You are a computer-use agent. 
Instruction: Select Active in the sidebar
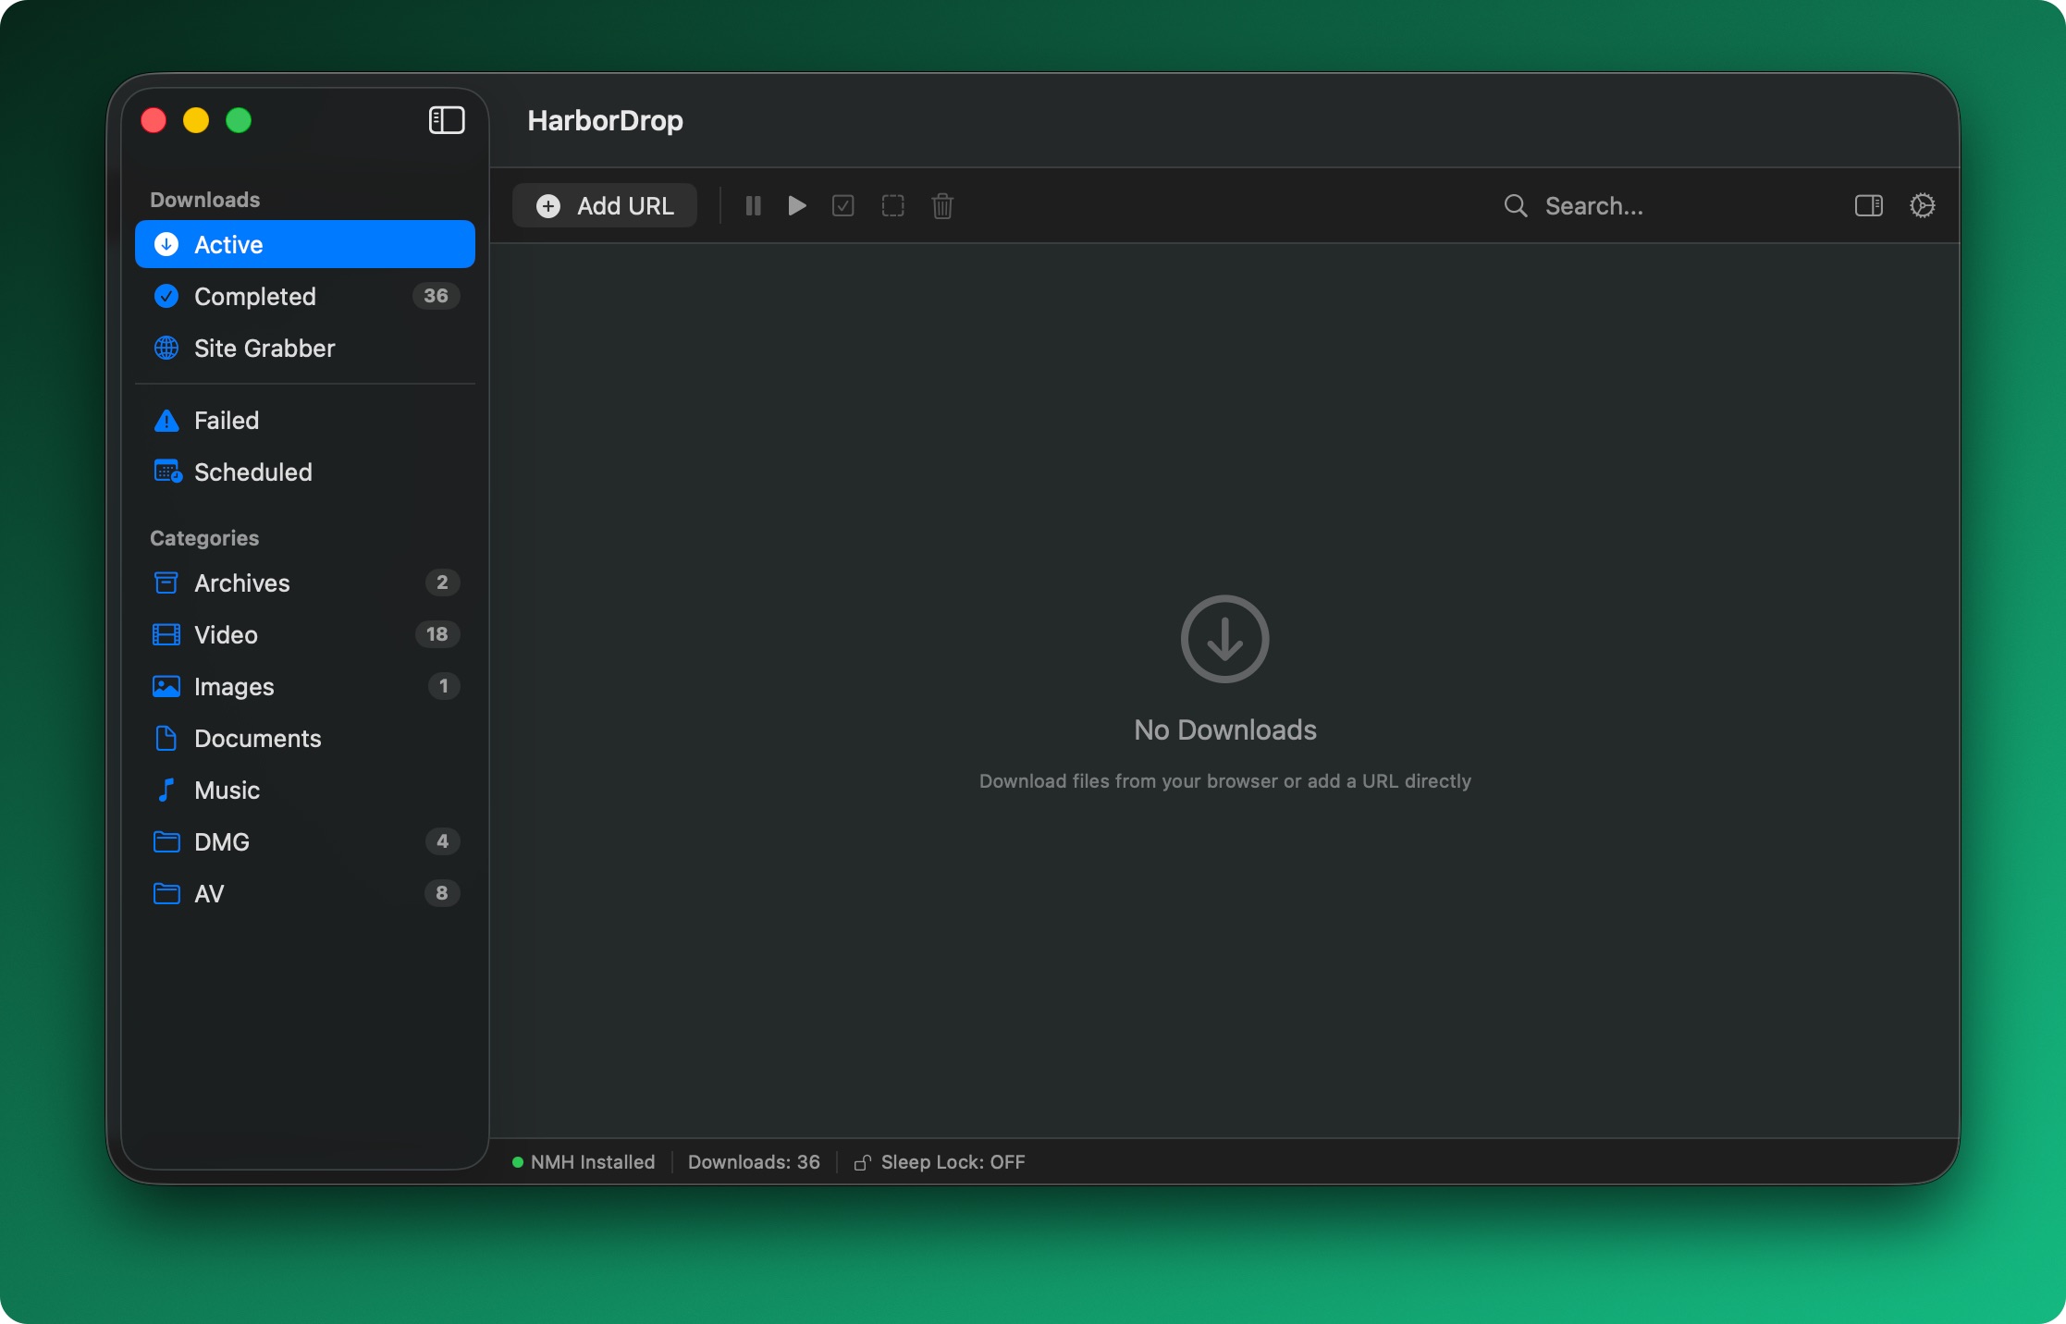tap(305, 244)
